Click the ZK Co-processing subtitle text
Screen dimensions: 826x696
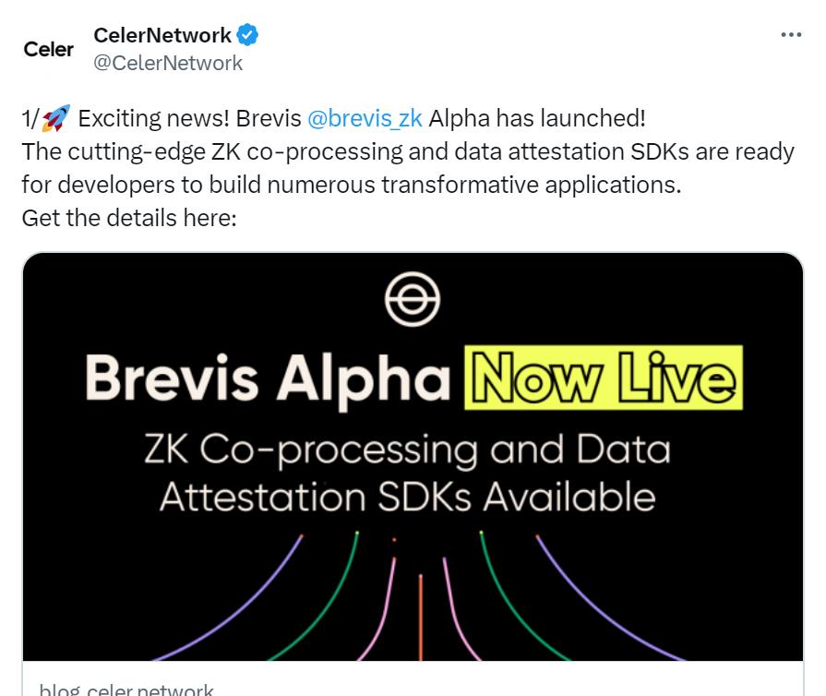[x=412, y=450]
